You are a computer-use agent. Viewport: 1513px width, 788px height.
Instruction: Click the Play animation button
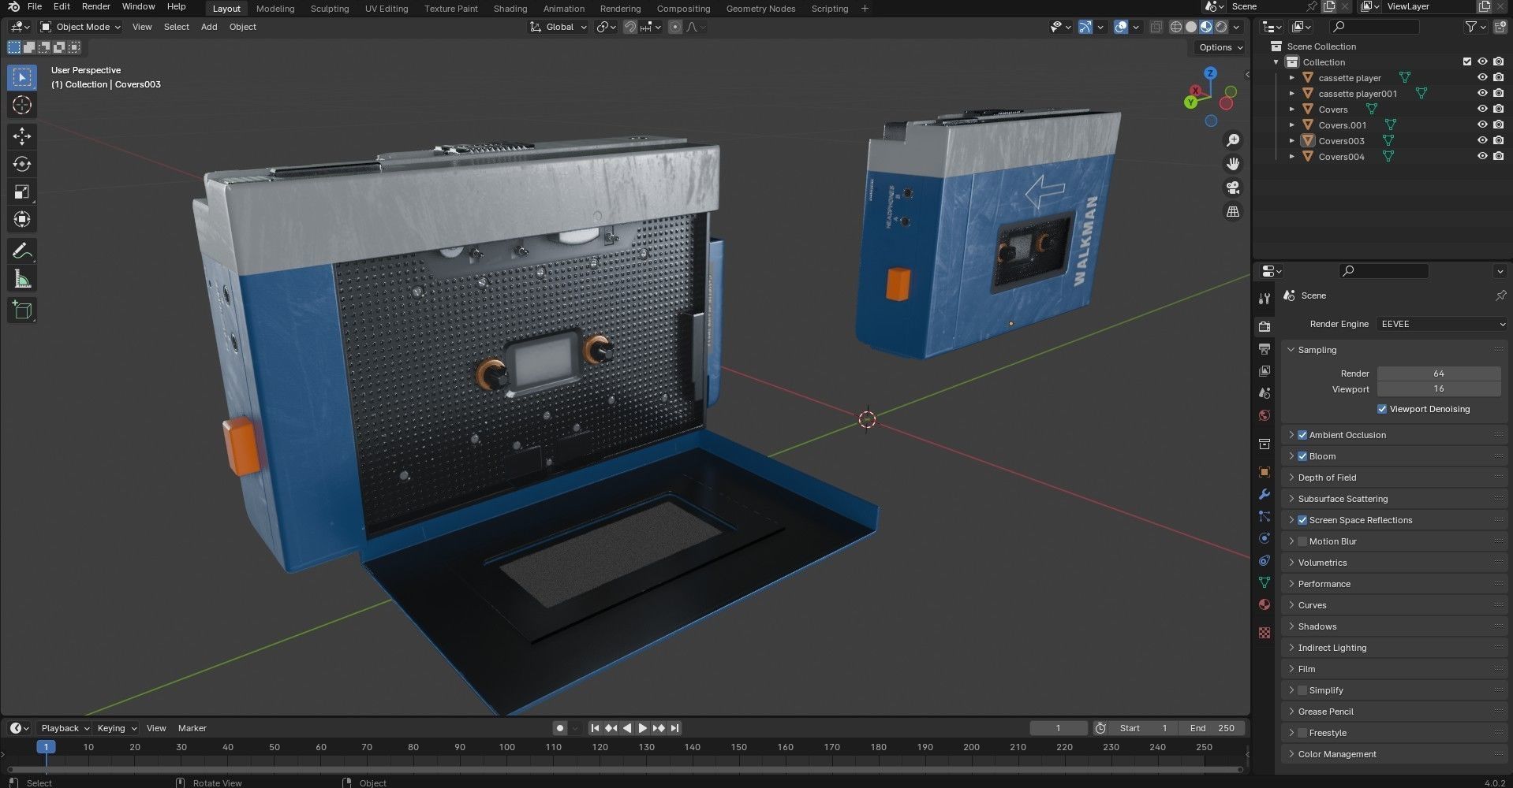[642, 728]
